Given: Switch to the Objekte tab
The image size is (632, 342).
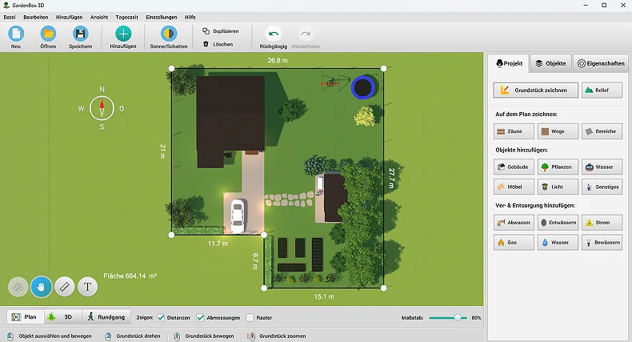Looking at the screenshot, I should pos(550,63).
